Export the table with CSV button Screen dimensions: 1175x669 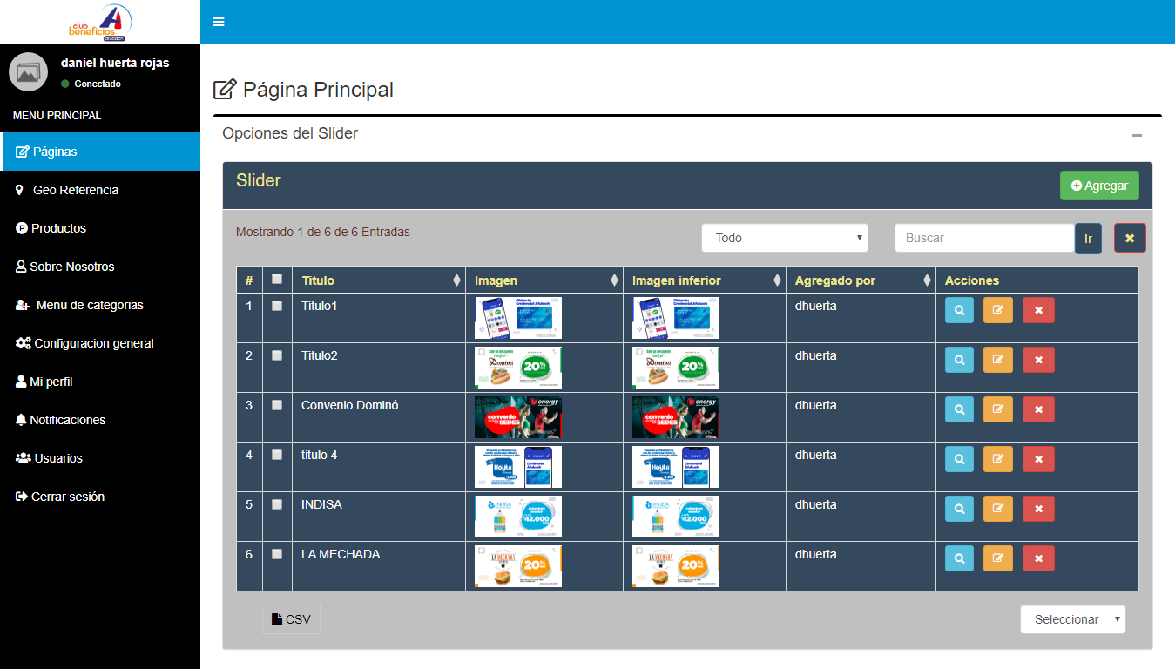[291, 619]
